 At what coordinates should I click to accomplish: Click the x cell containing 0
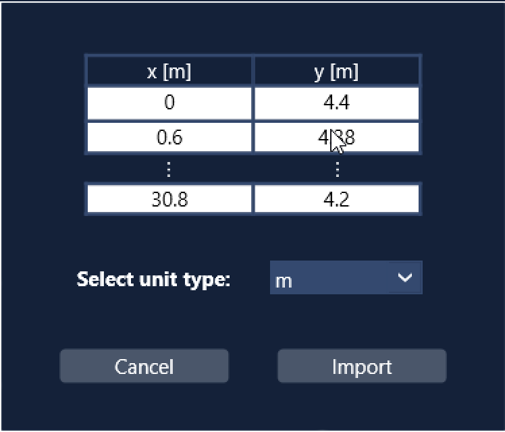click(169, 103)
